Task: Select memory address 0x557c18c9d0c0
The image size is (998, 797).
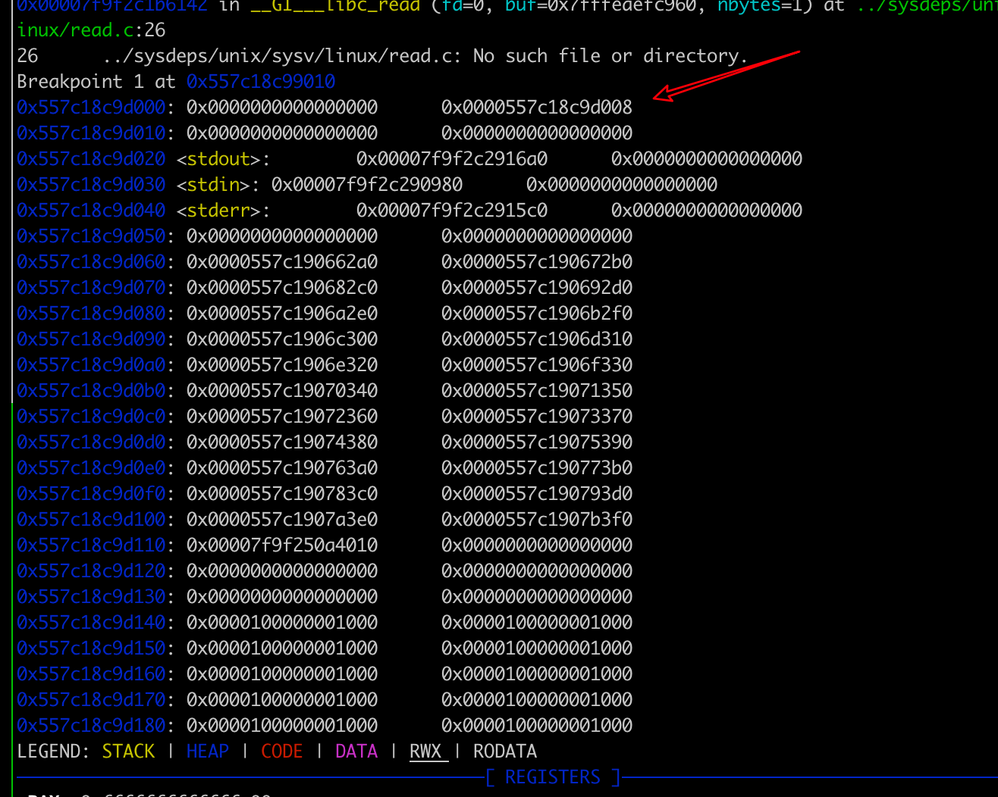Action: pyautogui.click(x=91, y=417)
